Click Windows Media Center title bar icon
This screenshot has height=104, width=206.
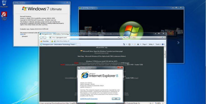(80, 8)
